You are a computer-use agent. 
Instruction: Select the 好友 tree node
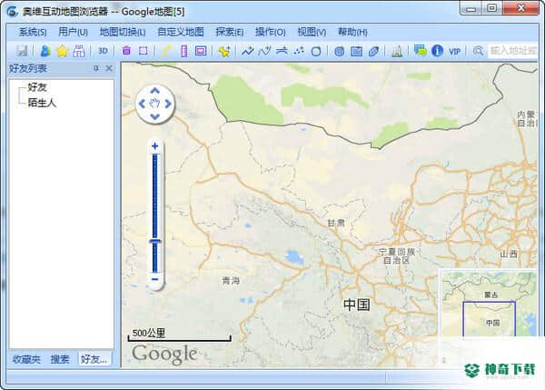click(37, 87)
